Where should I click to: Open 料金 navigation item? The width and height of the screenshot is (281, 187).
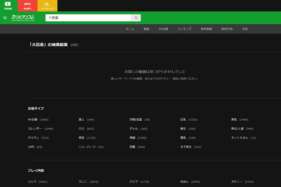(245, 29)
